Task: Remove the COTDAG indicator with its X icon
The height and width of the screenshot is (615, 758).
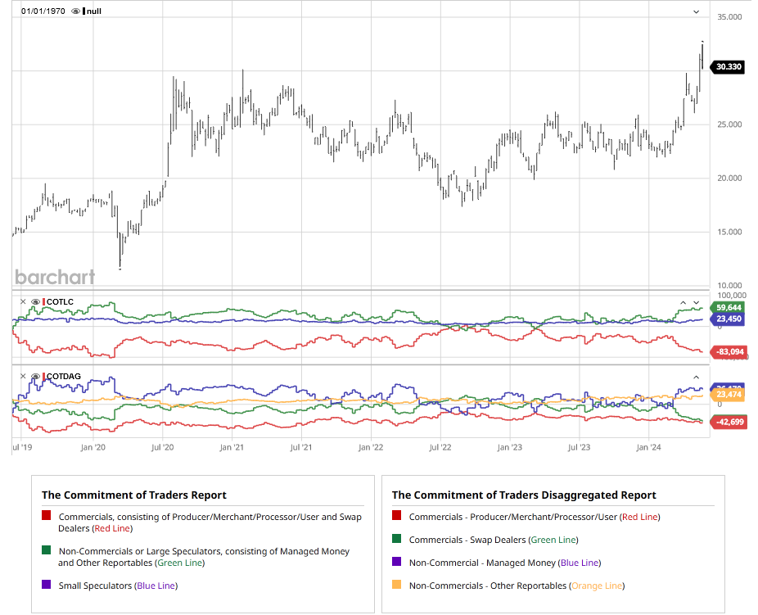Action: (x=23, y=377)
